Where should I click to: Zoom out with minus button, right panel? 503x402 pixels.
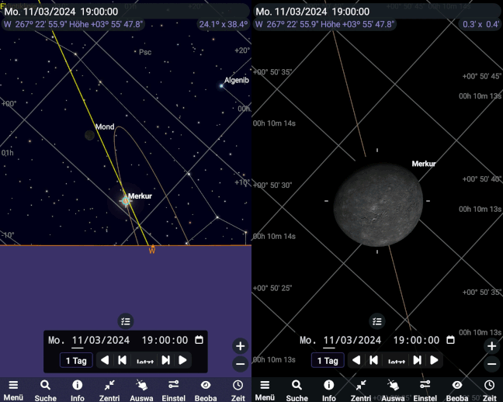pyautogui.click(x=492, y=364)
